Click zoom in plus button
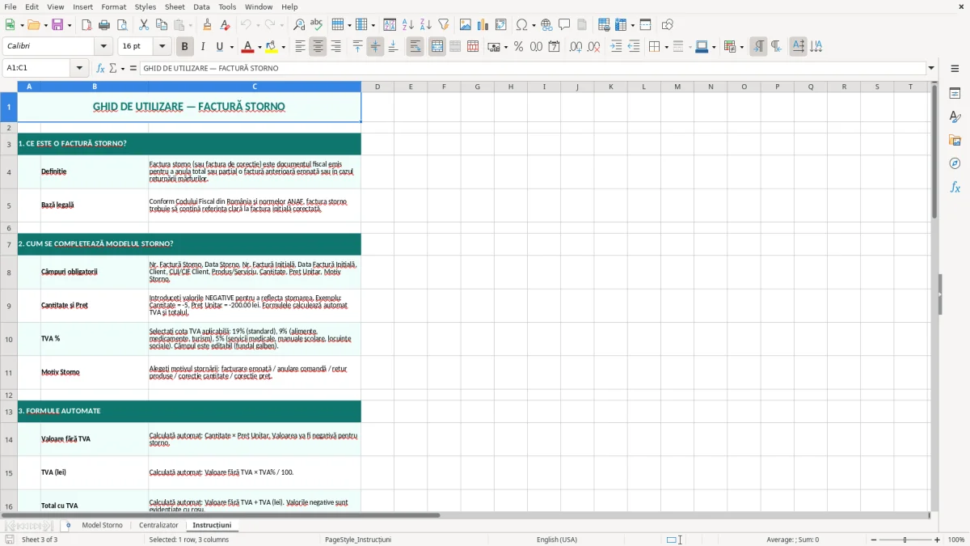Image resolution: width=970 pixels, height=546 pixels. pyautogui.click(x=938, y=540)
